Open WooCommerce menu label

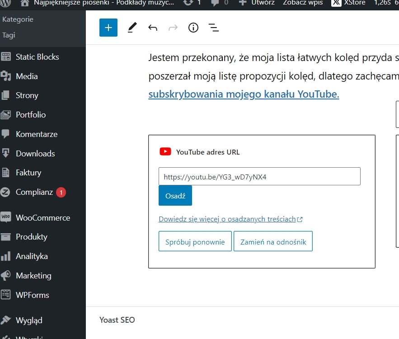[x=43, y=218]
